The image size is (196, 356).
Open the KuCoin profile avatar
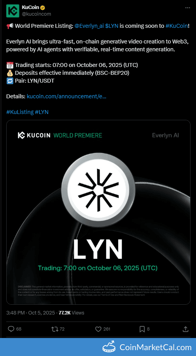click(13, 11)
